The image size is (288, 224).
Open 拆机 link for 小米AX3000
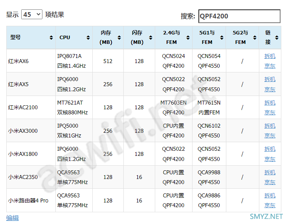270,126
